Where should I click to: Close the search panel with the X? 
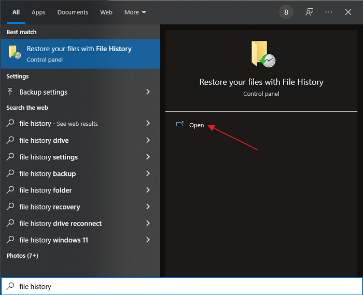[348, 12]
